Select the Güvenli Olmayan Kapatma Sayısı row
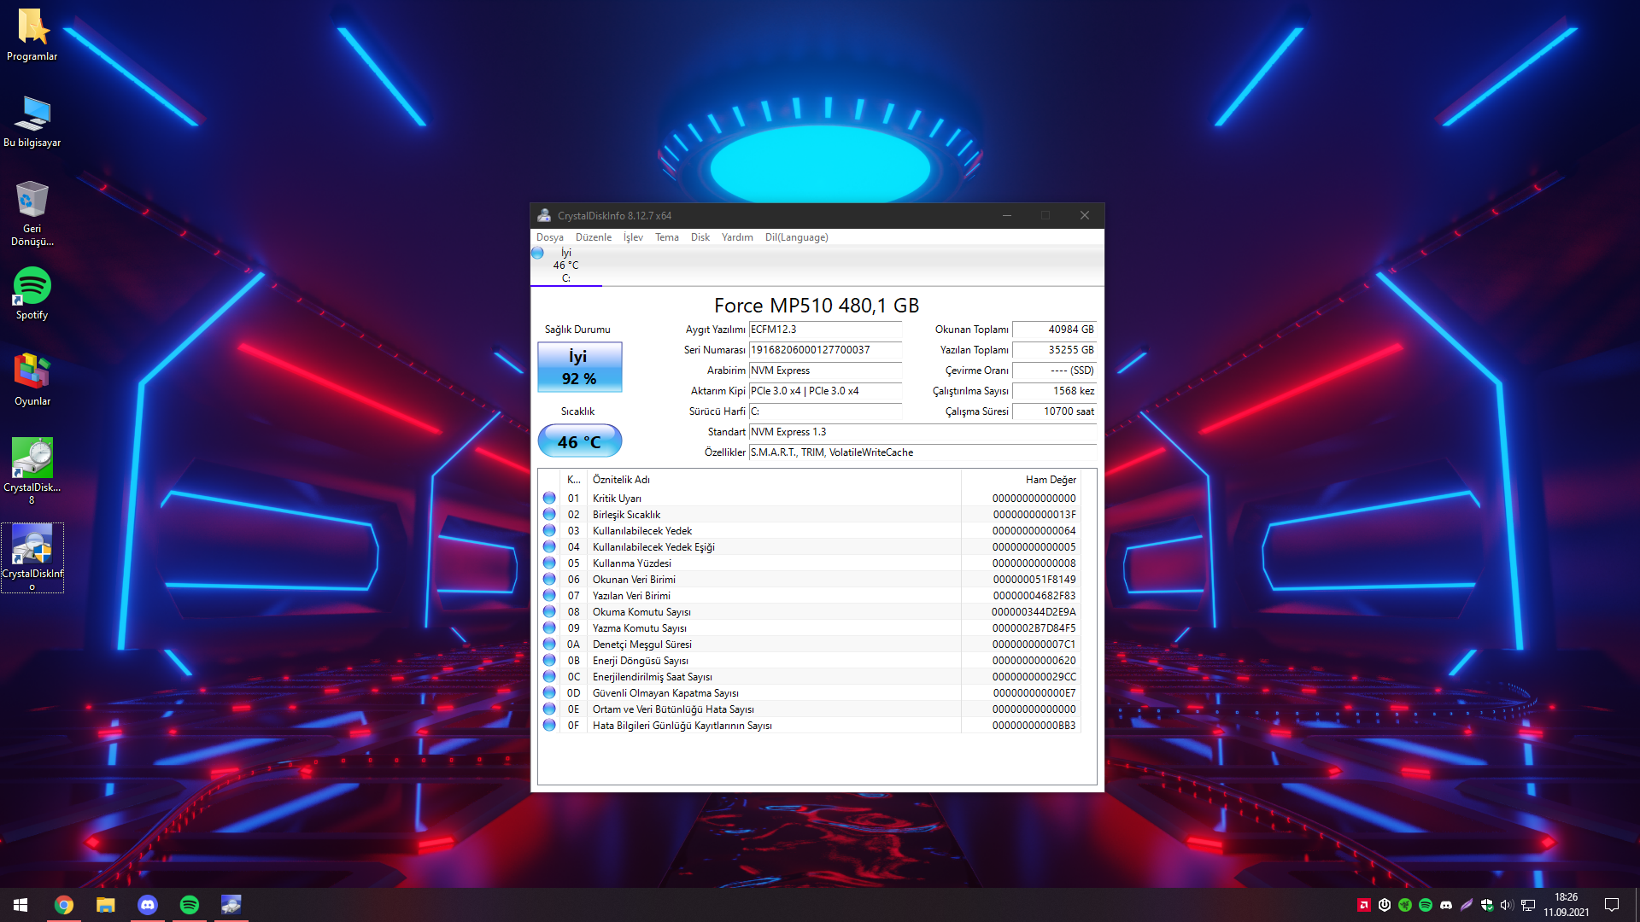Screen dimensions: 1640x922 coord(810,693)
